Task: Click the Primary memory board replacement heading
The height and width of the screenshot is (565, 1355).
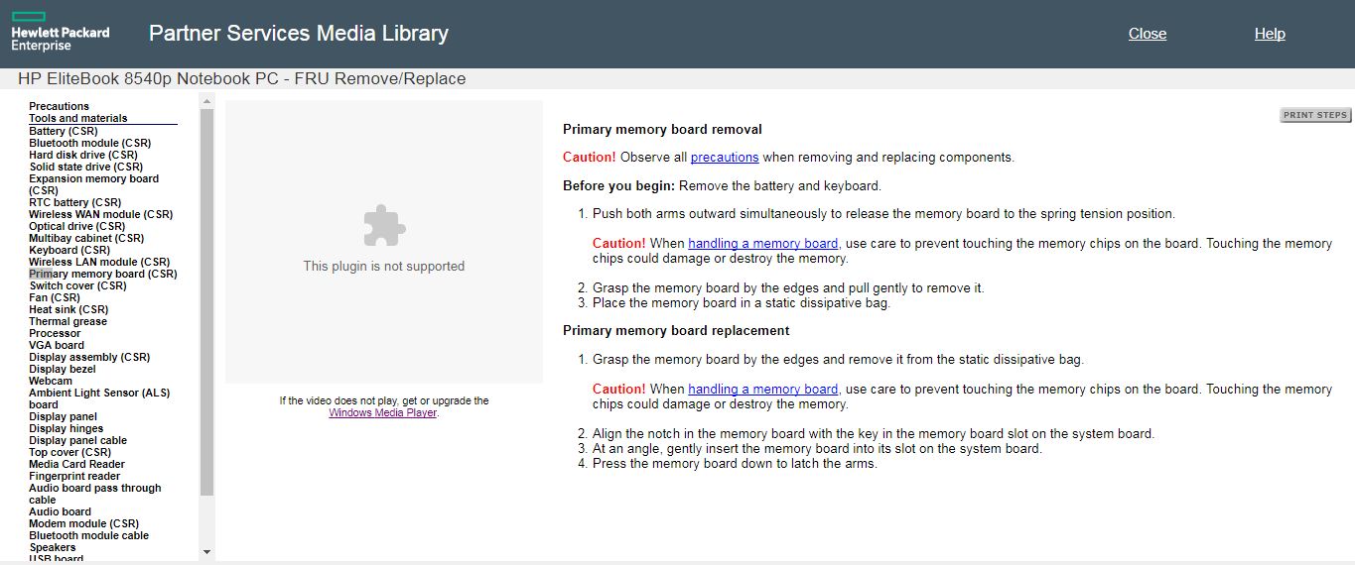Action: [x=676, y=330]
